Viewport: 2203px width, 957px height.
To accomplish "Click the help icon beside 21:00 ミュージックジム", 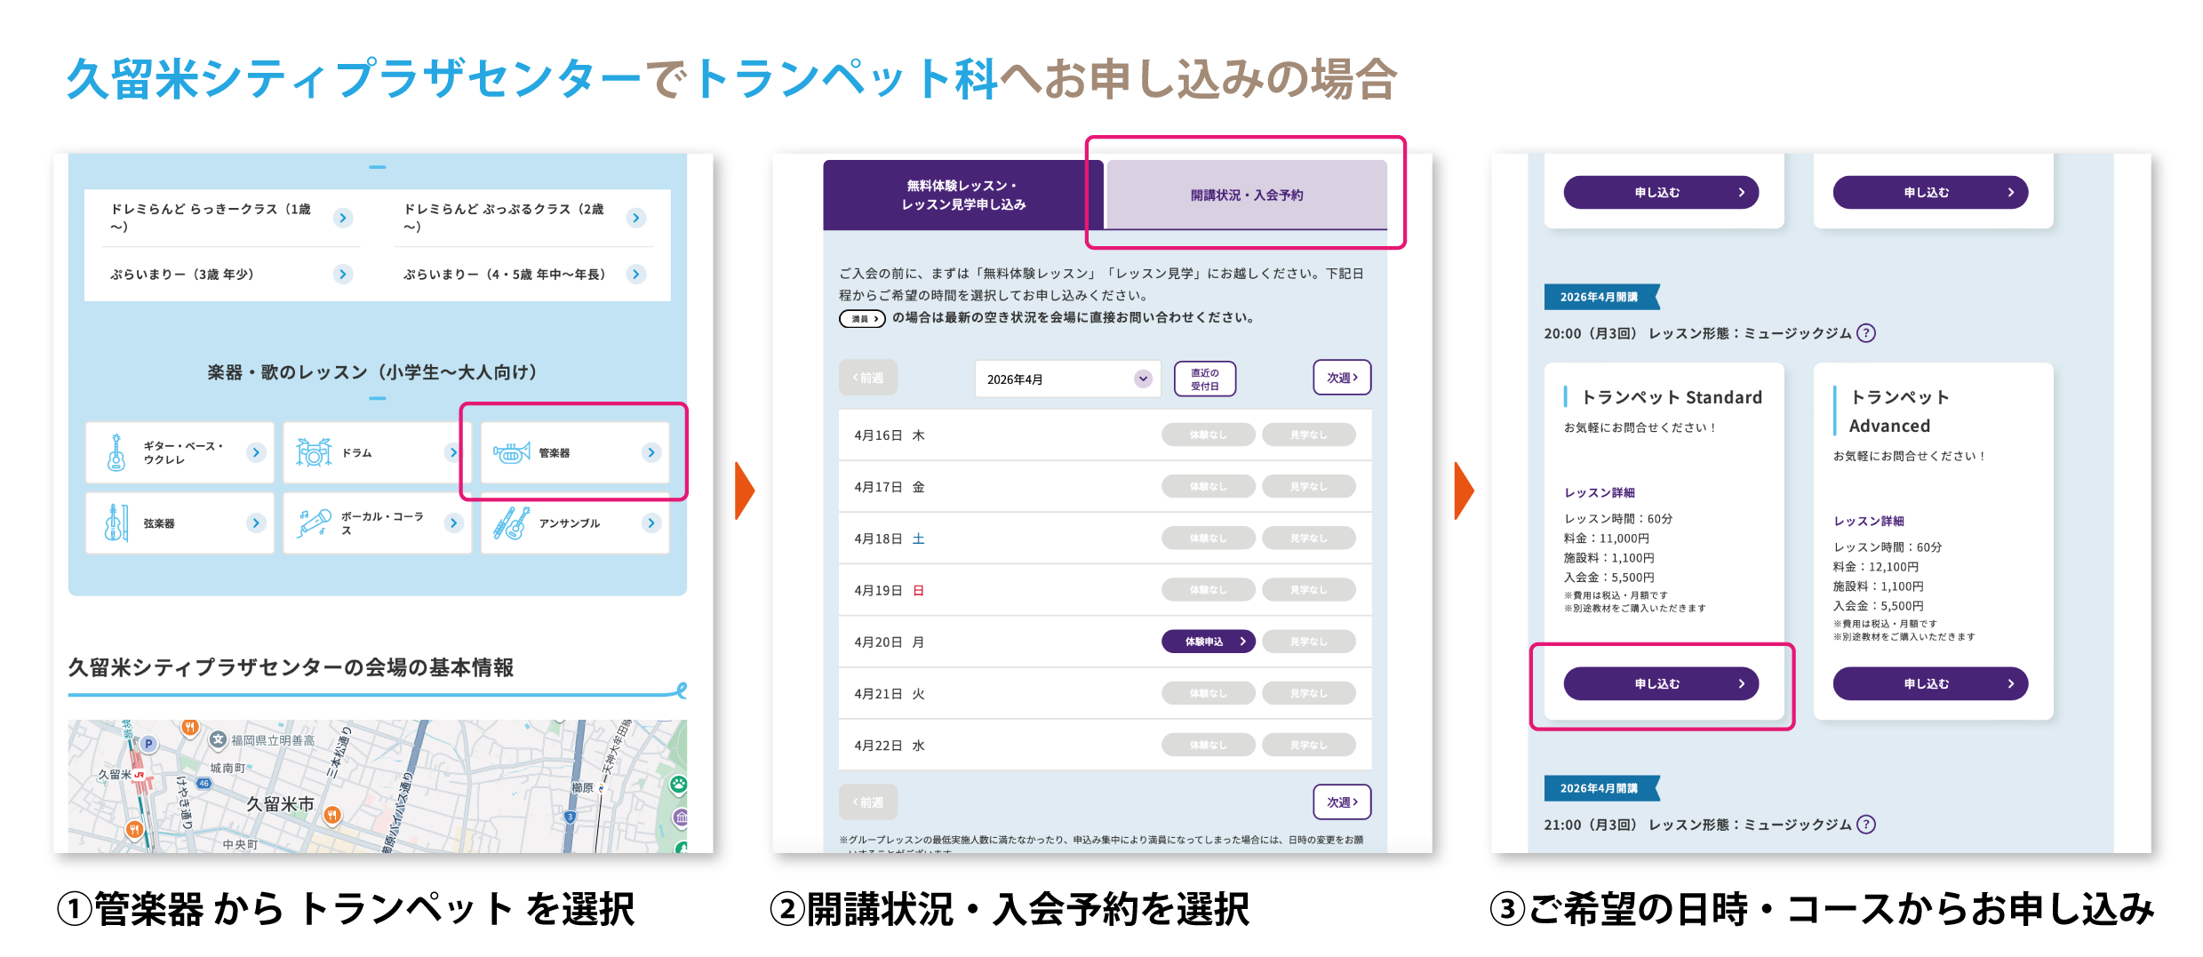I will click(1866, 825).
